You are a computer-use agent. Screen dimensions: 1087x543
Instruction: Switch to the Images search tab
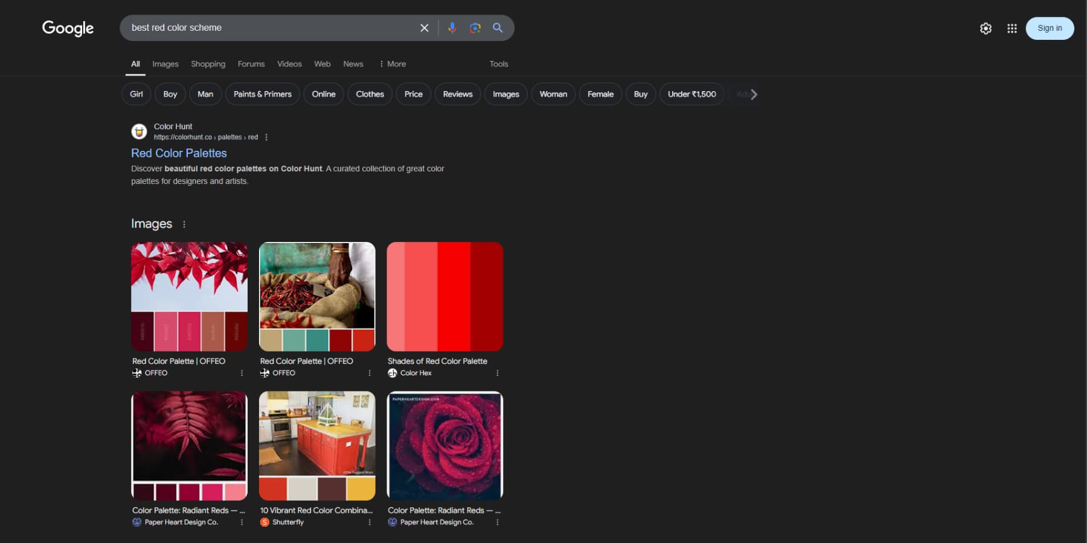coord(165,63)
